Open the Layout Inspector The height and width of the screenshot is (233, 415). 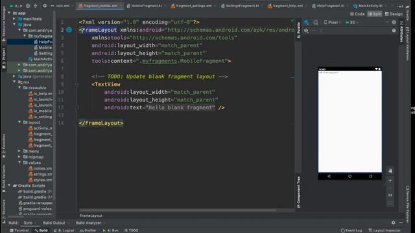coord(385,230)
